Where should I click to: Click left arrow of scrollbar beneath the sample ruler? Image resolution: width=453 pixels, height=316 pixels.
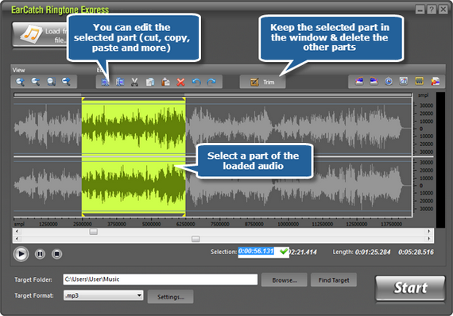click(x=17, y=232)
